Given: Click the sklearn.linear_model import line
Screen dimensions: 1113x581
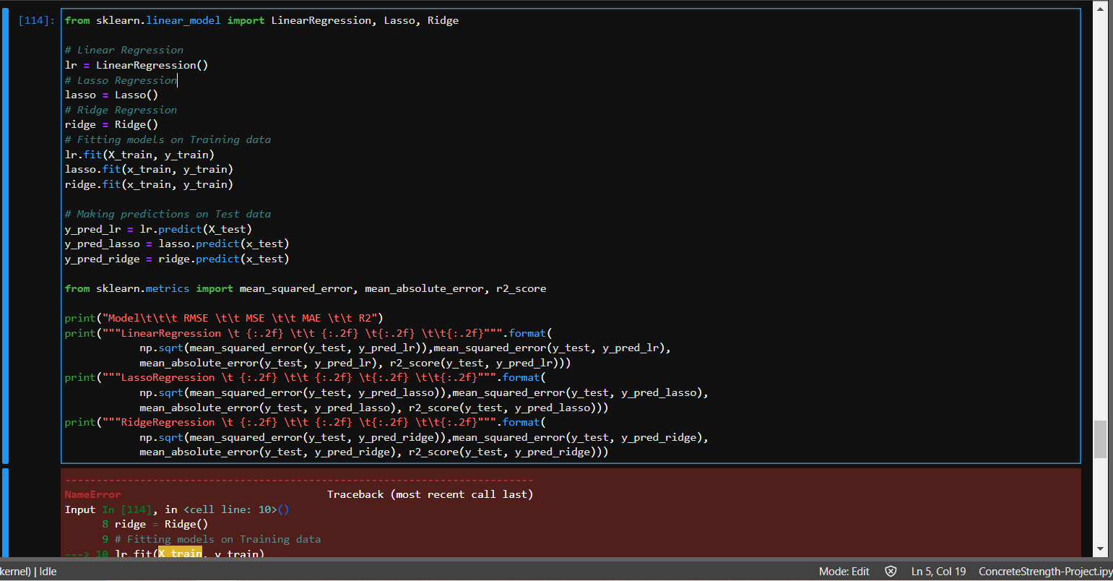Looking at the screenshot, I should [x=261, y=20].
